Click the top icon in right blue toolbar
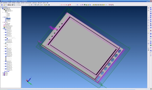 151,8
